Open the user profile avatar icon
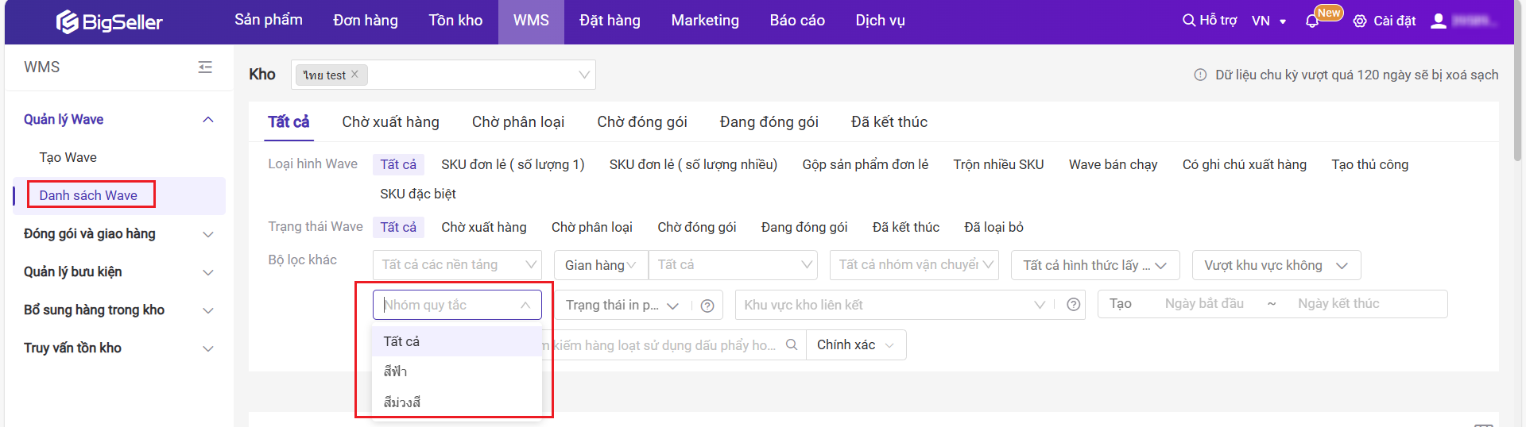The width and height of the screenshot is (1526, 427). [x=1439, y=21]
